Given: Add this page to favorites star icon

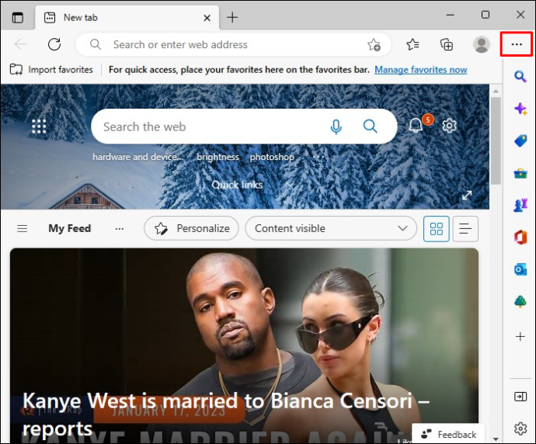Looking at the screenshot, I should (x=374, y=44).
